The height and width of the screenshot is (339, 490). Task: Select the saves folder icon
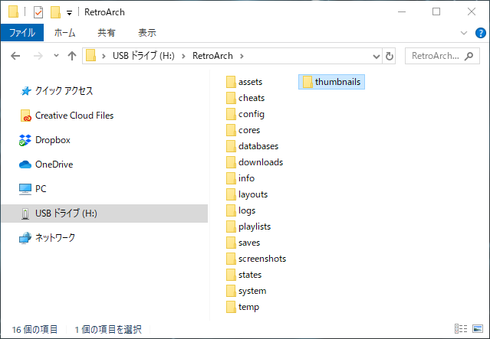tap(231, 243)
